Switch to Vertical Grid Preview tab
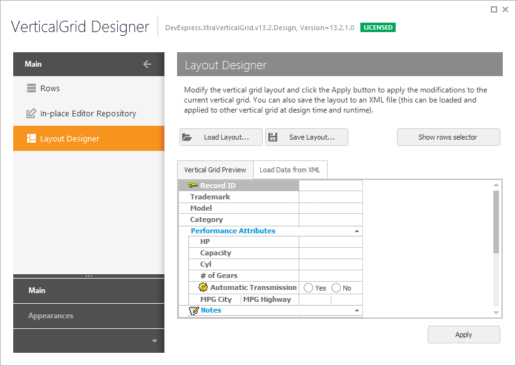Image resolution: width=516 pixels, height=366 pixels. point(215,170)
